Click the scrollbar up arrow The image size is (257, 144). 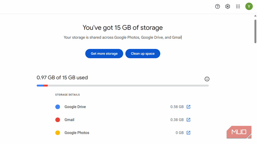(x=255, y=16)
